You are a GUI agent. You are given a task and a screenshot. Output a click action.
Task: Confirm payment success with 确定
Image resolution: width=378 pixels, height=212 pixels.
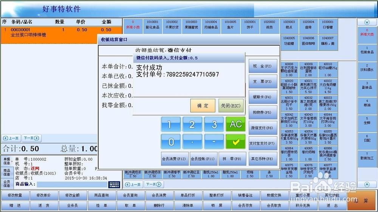pyautogui.click(x=203, y=106)
